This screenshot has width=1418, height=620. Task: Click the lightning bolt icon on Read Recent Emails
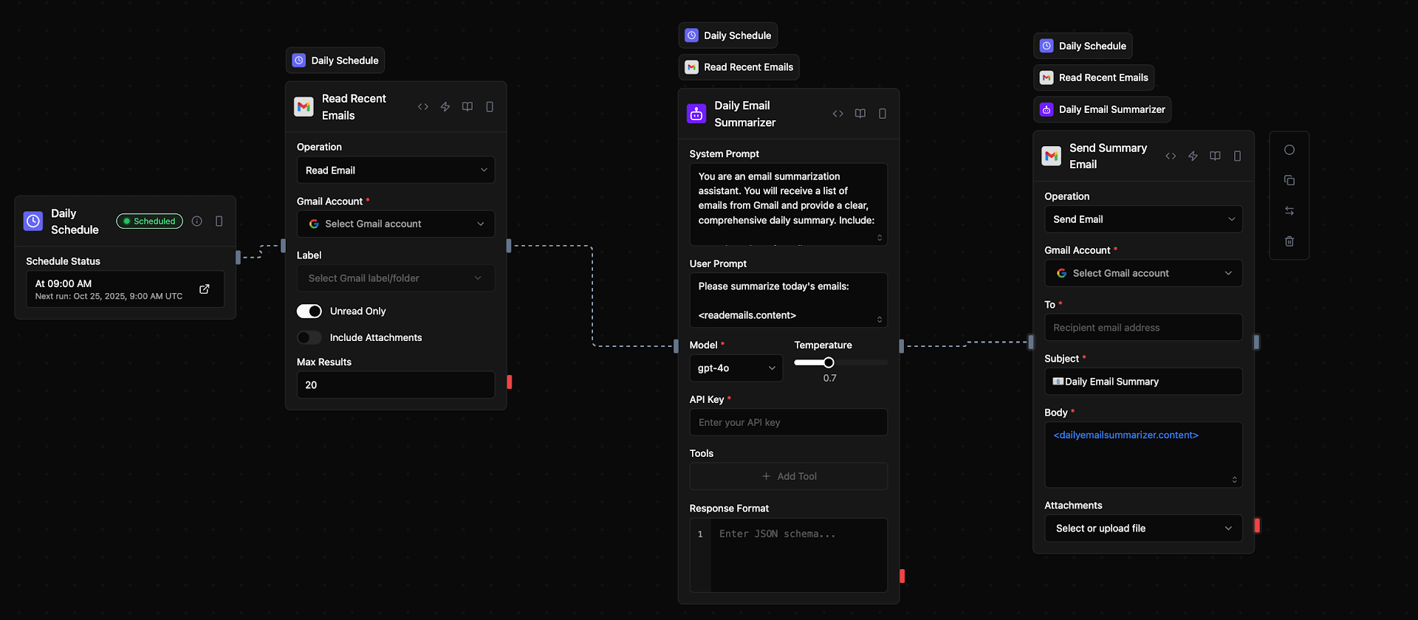click(x=445, y=107)
